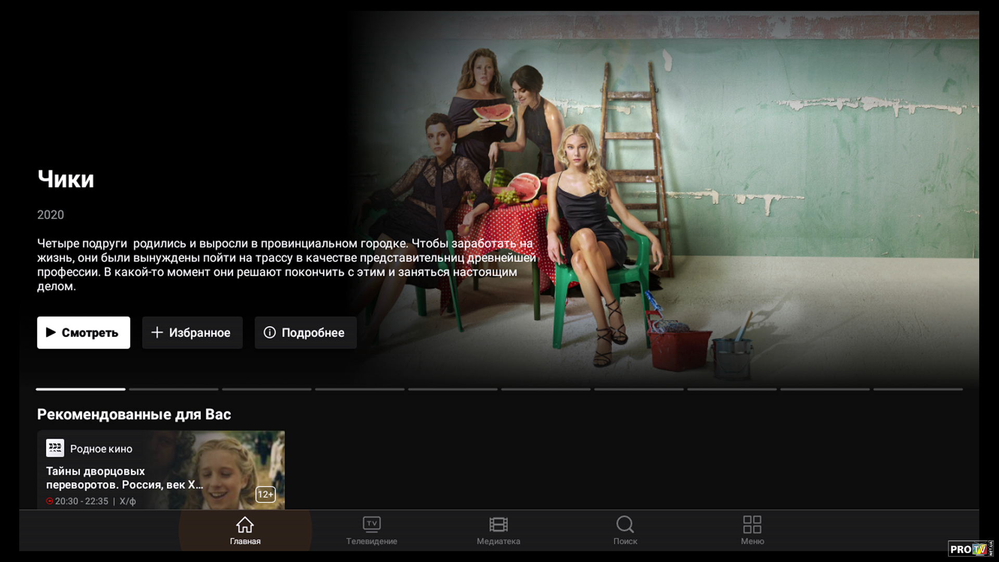Screen dimensions: 999x562
Task: Select the fifth carousel slide indicator
Action: (453, 389)
